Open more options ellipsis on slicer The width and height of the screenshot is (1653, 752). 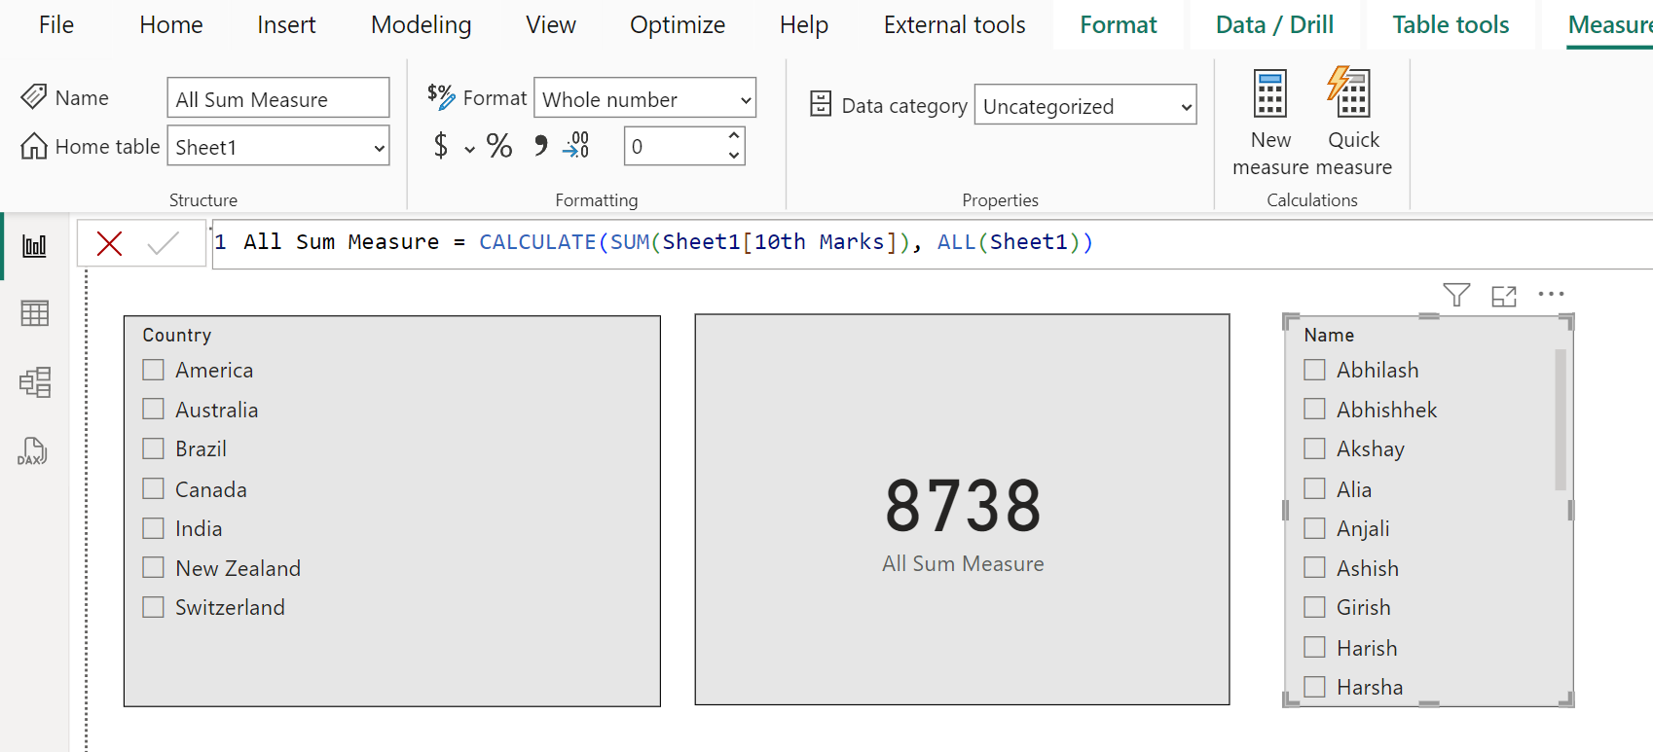(x=1551, y=295)
